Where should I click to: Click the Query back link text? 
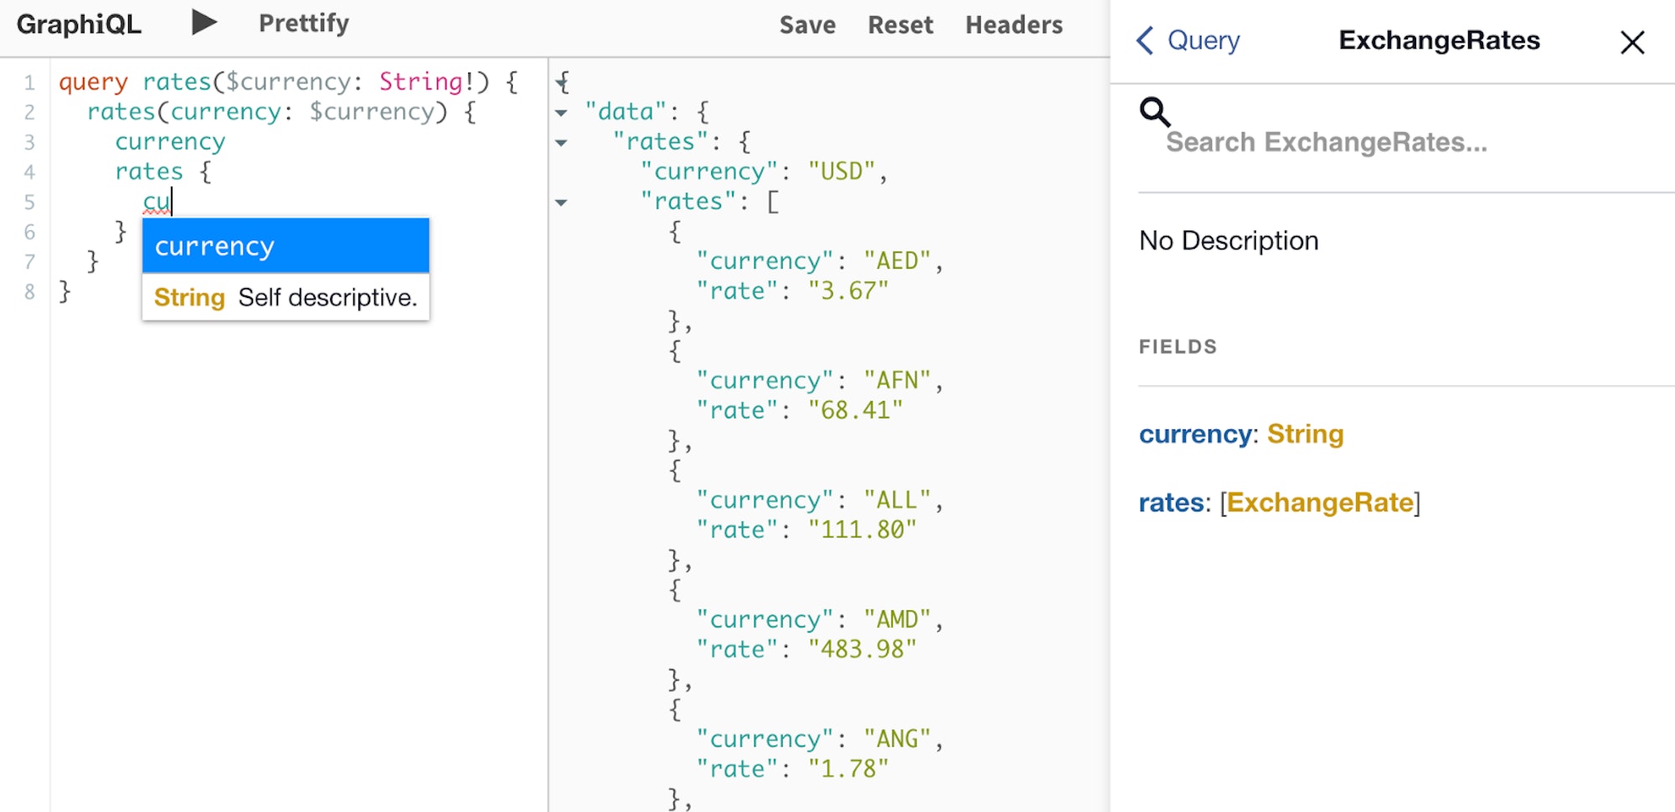tap(1203, 40)
